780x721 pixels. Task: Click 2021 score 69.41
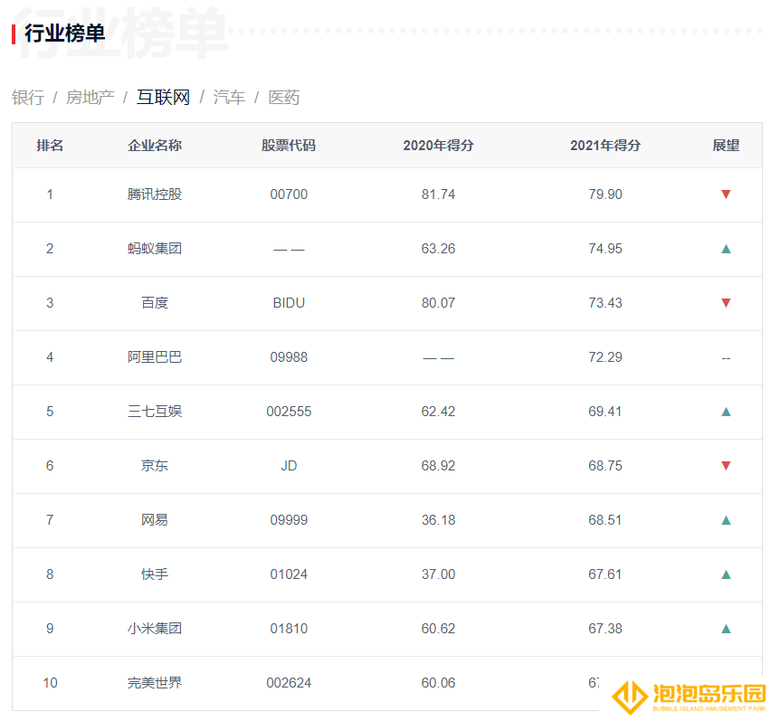(605, 412)
